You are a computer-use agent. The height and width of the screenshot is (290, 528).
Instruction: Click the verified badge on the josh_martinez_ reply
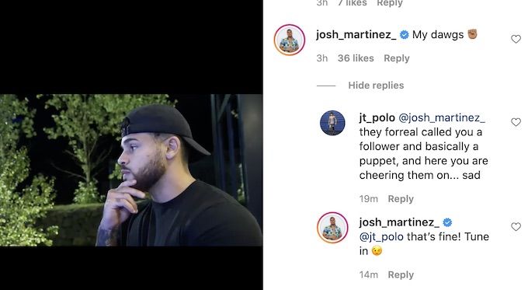pyautogui.click(x=447, y=222)
